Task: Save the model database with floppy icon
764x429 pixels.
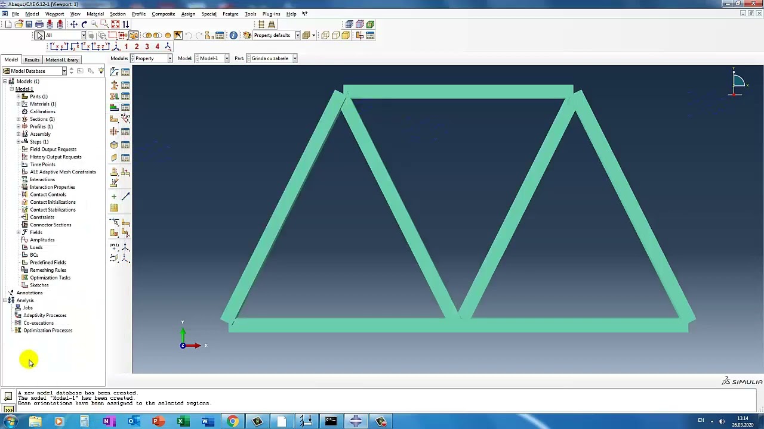Action: (x=29, y=24)
